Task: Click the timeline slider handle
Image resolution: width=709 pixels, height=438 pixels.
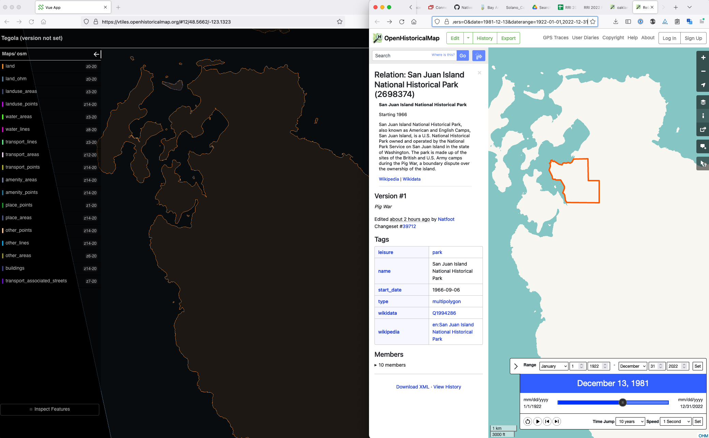Action: tap(623, 402)
